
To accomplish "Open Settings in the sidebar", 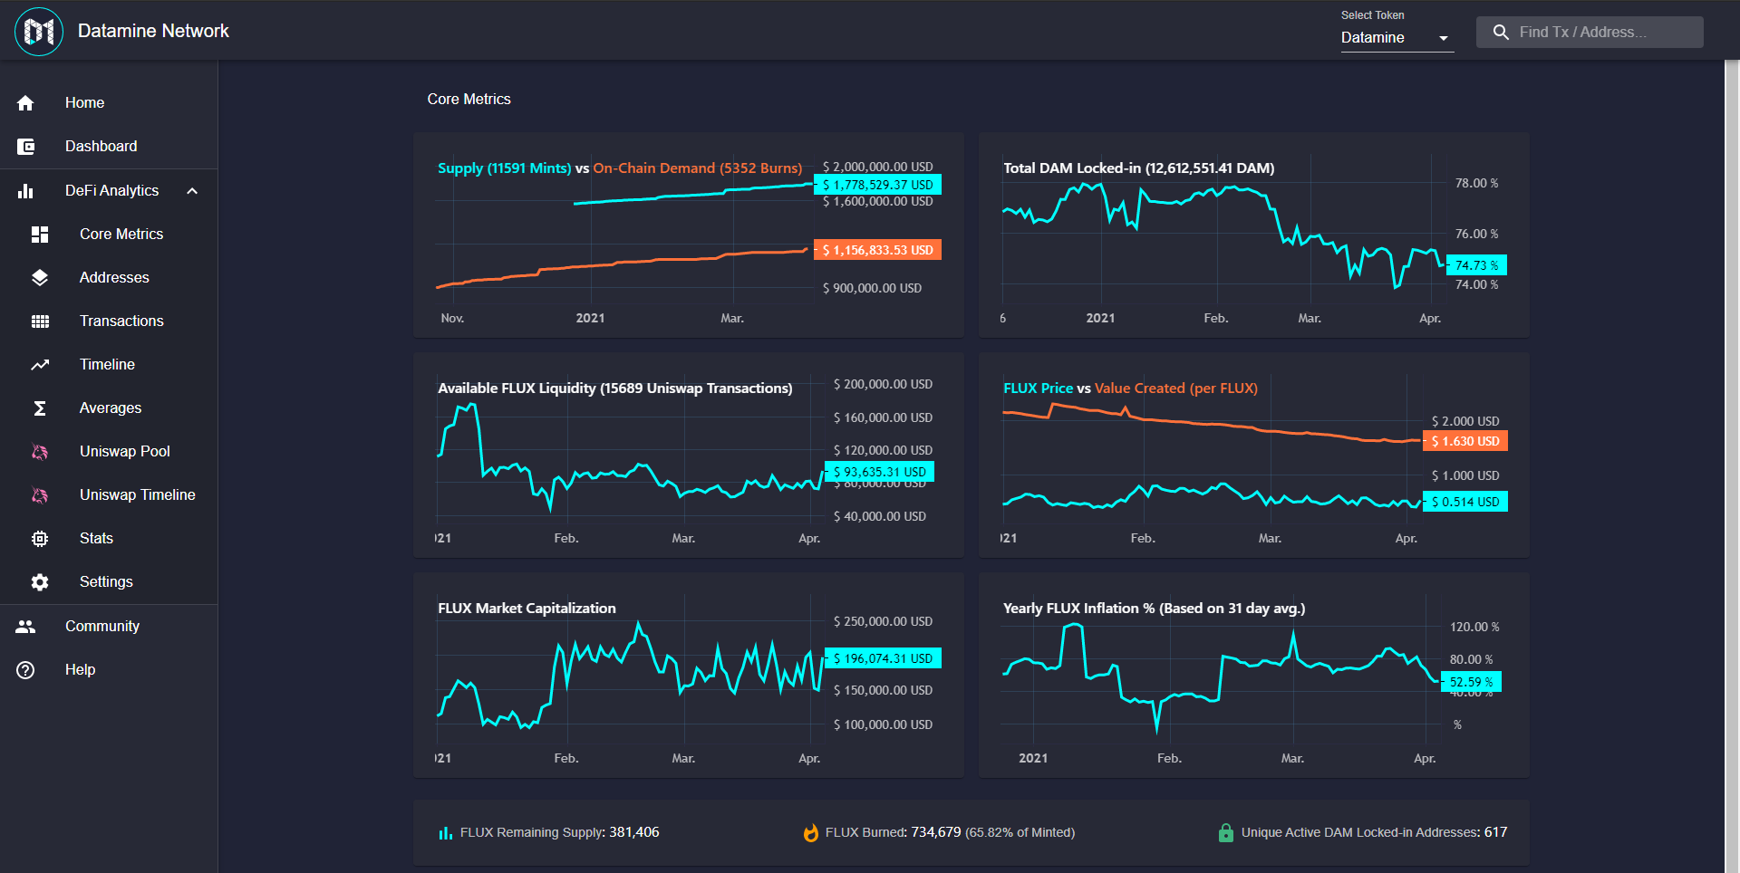I will (x=109, y=582).
